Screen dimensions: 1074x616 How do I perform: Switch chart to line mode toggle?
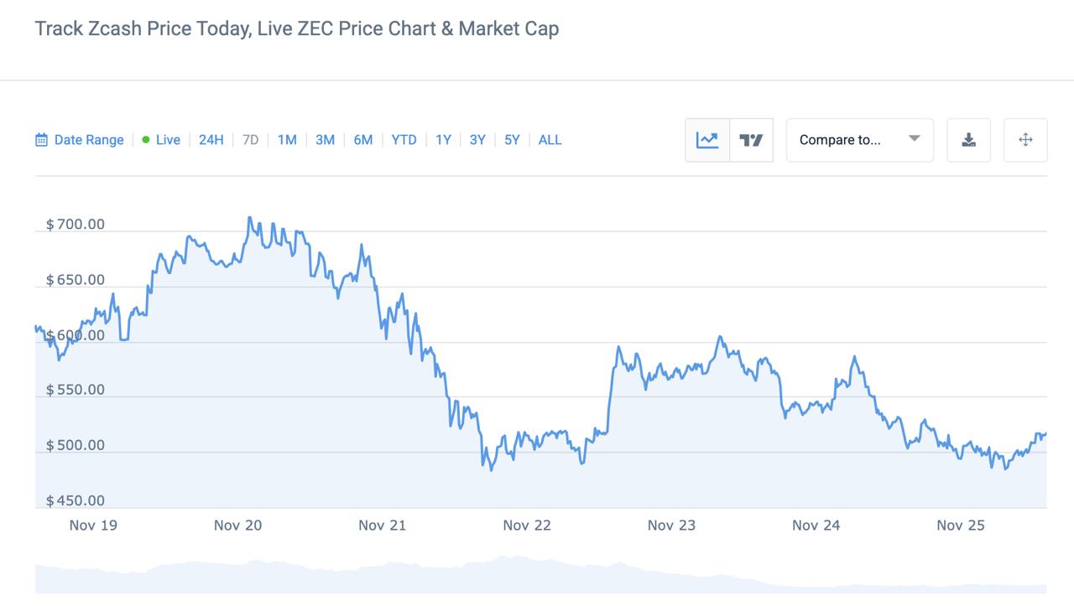tap(707, 140)
